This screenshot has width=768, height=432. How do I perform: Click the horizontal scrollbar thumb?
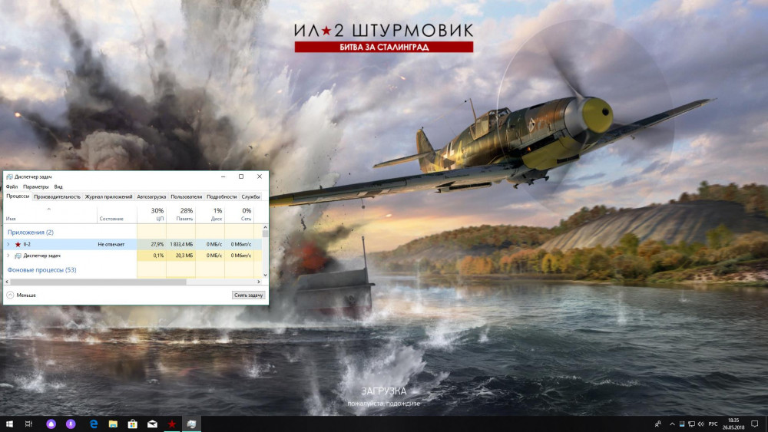98,282
